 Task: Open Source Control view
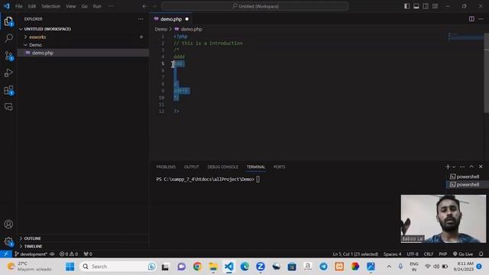[8, 56]
